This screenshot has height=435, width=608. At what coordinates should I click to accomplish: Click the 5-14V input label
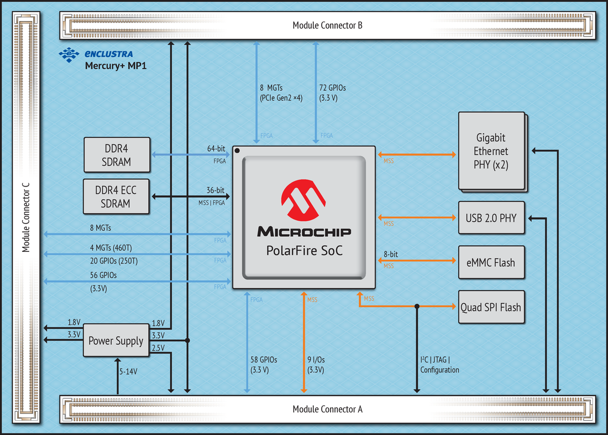(x=128, y=371)
